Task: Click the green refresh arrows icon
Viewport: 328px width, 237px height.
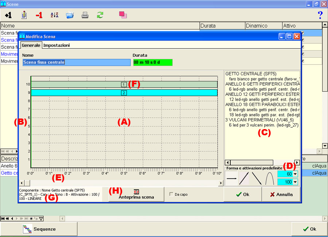Action: tap(100, 15)
